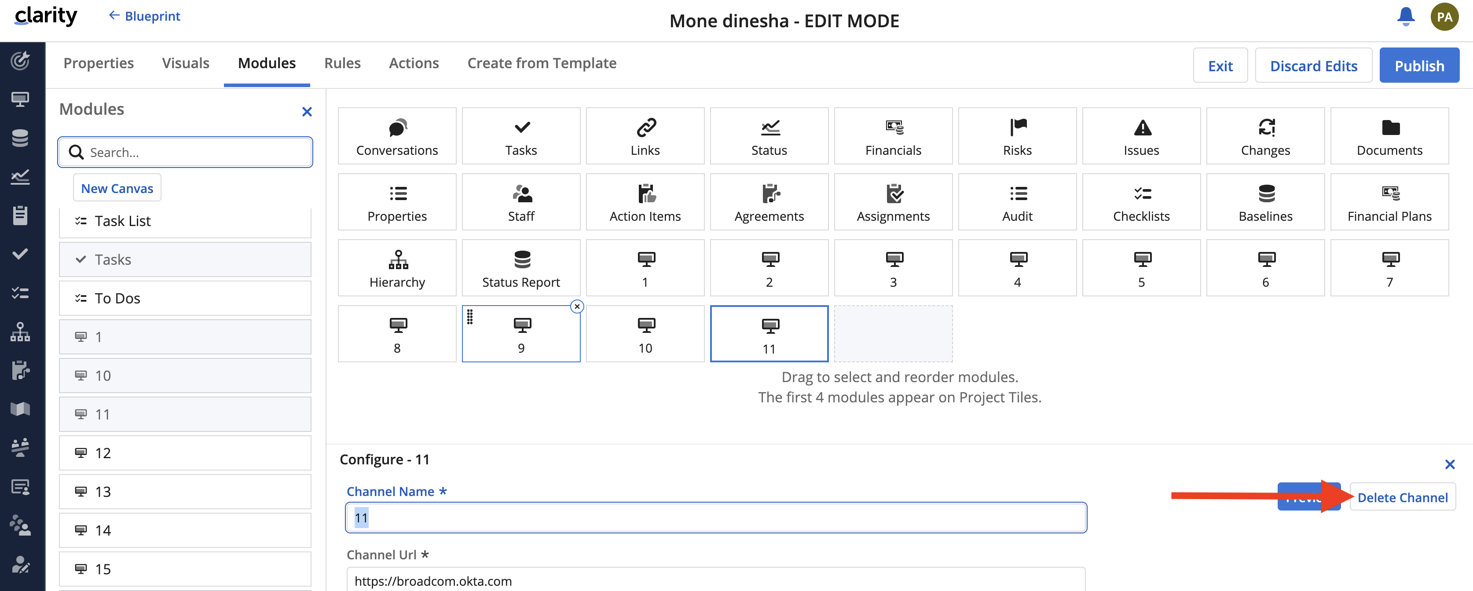
Task: Close the Modules side panel
Action: point(307,112)
